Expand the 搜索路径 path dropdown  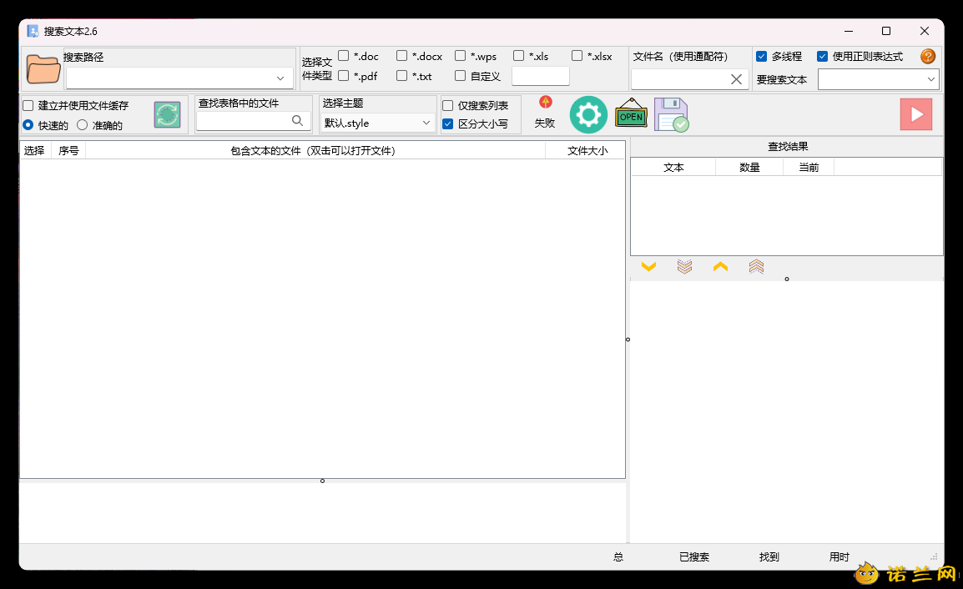click(x=280, y=78)
